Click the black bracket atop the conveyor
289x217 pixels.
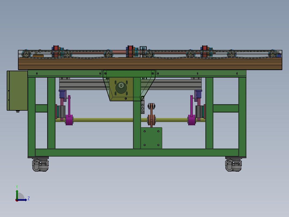click(x=143, y=52)
